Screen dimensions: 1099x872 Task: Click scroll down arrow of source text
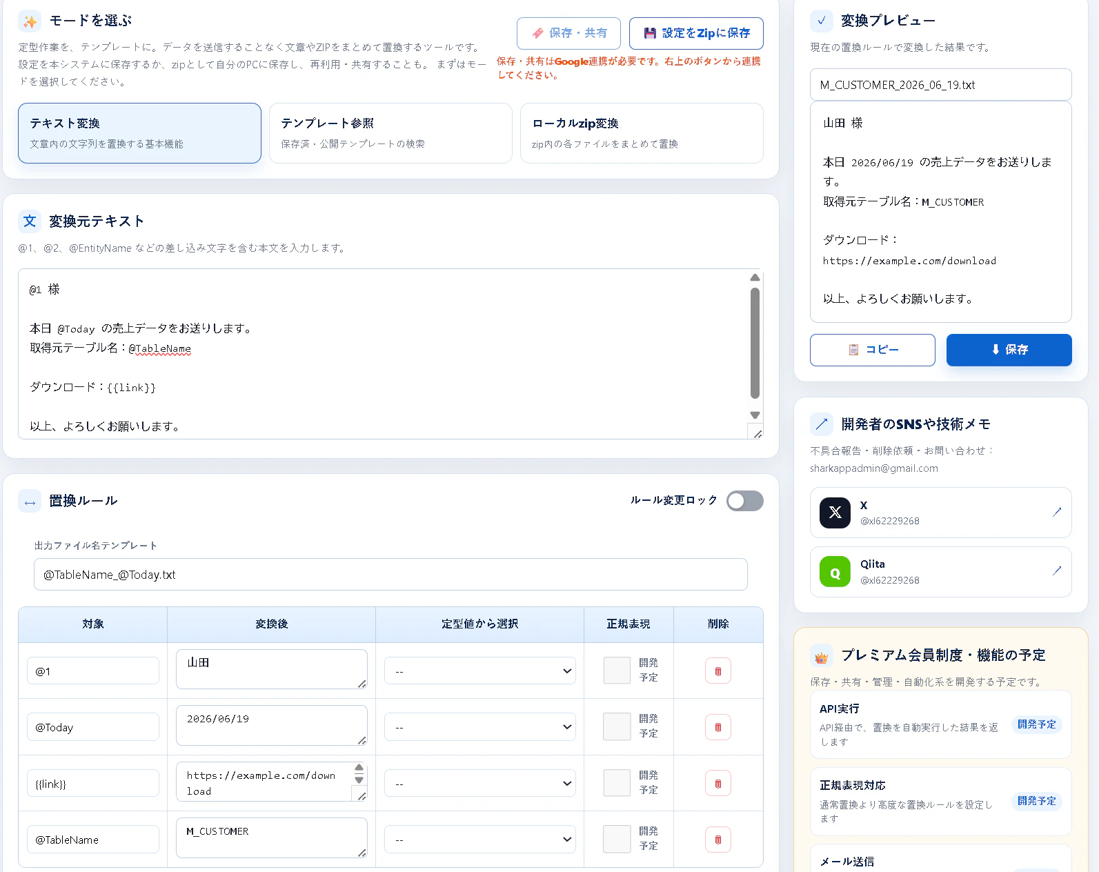pyautogui.click(x=755, y=415)
